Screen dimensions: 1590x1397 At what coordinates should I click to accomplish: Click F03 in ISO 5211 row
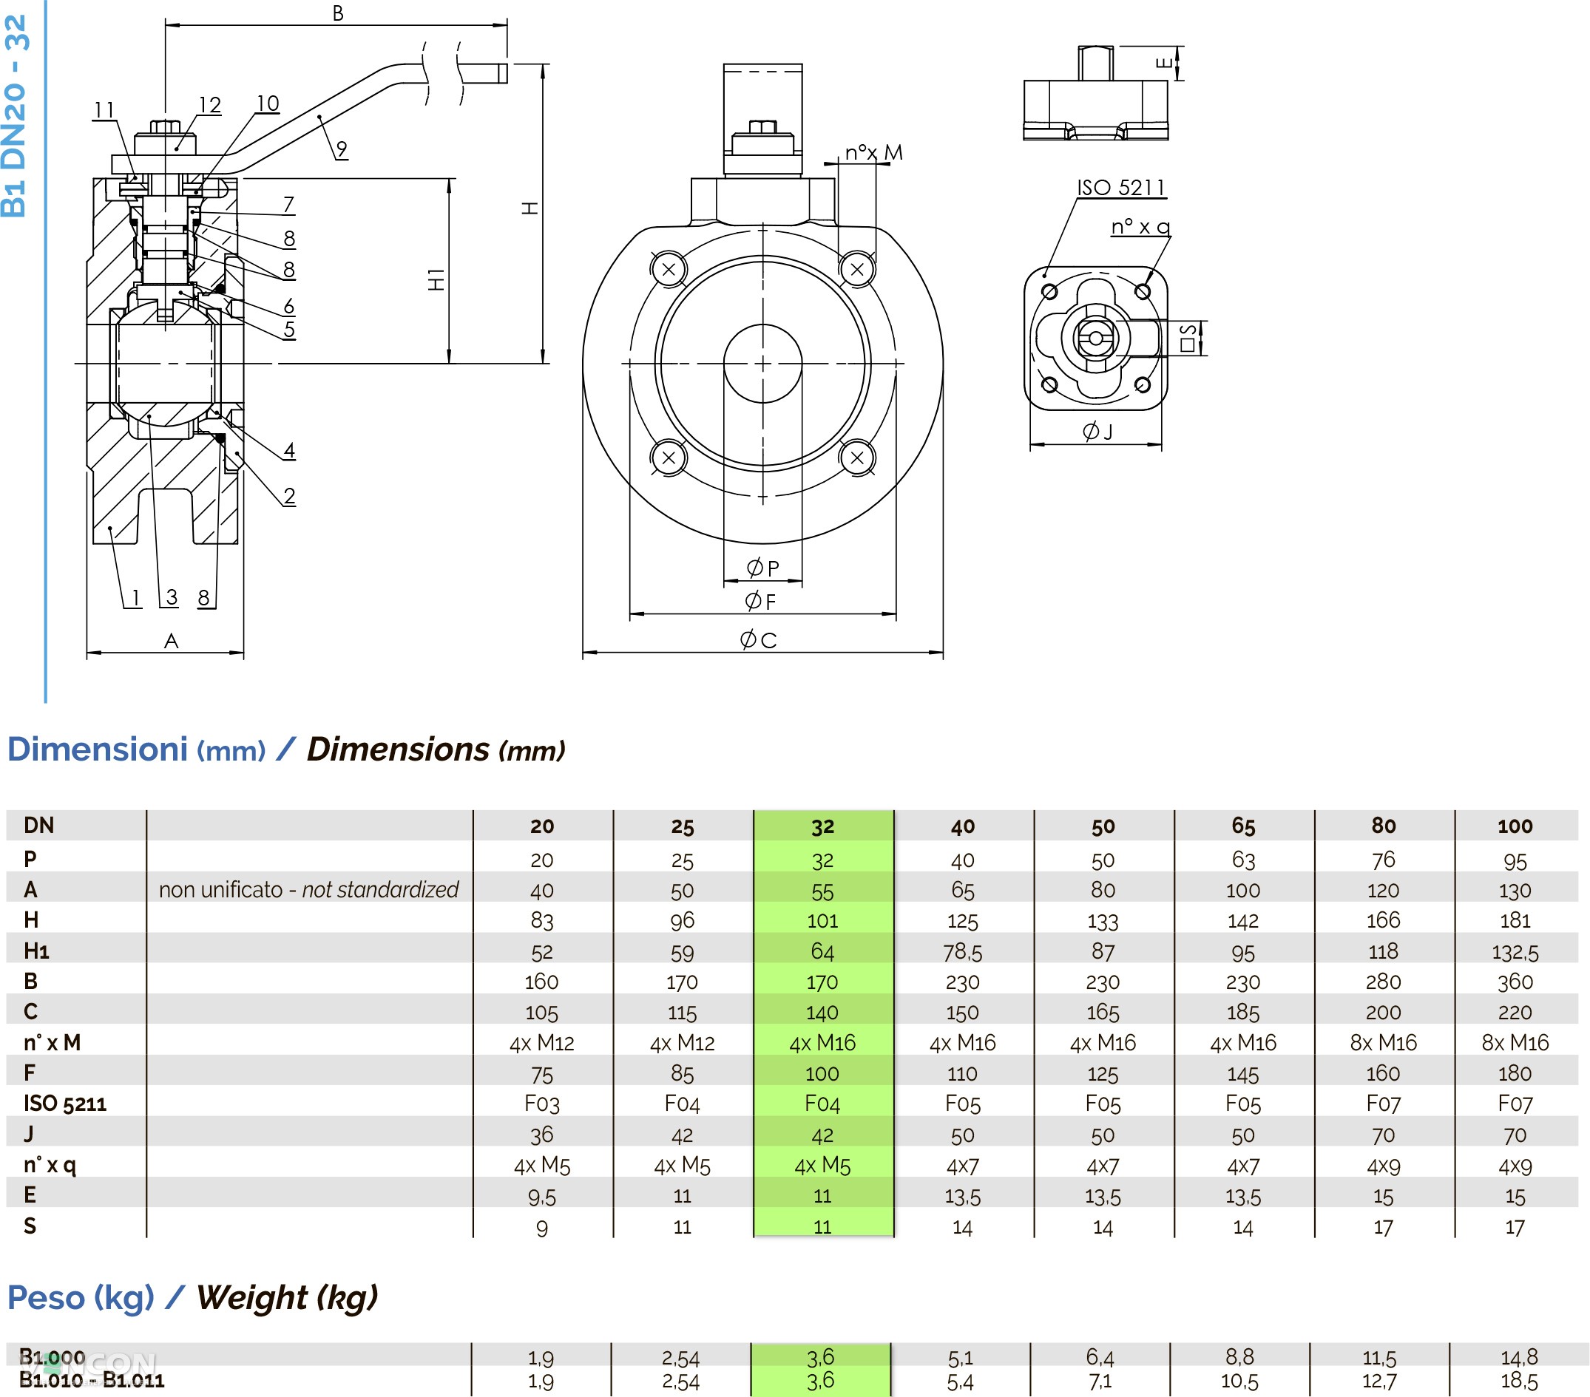(x=541, y=1103)
